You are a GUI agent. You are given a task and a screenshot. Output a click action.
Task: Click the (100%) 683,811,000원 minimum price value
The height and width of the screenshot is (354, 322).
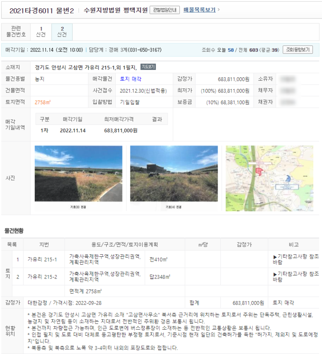point(225,91)
